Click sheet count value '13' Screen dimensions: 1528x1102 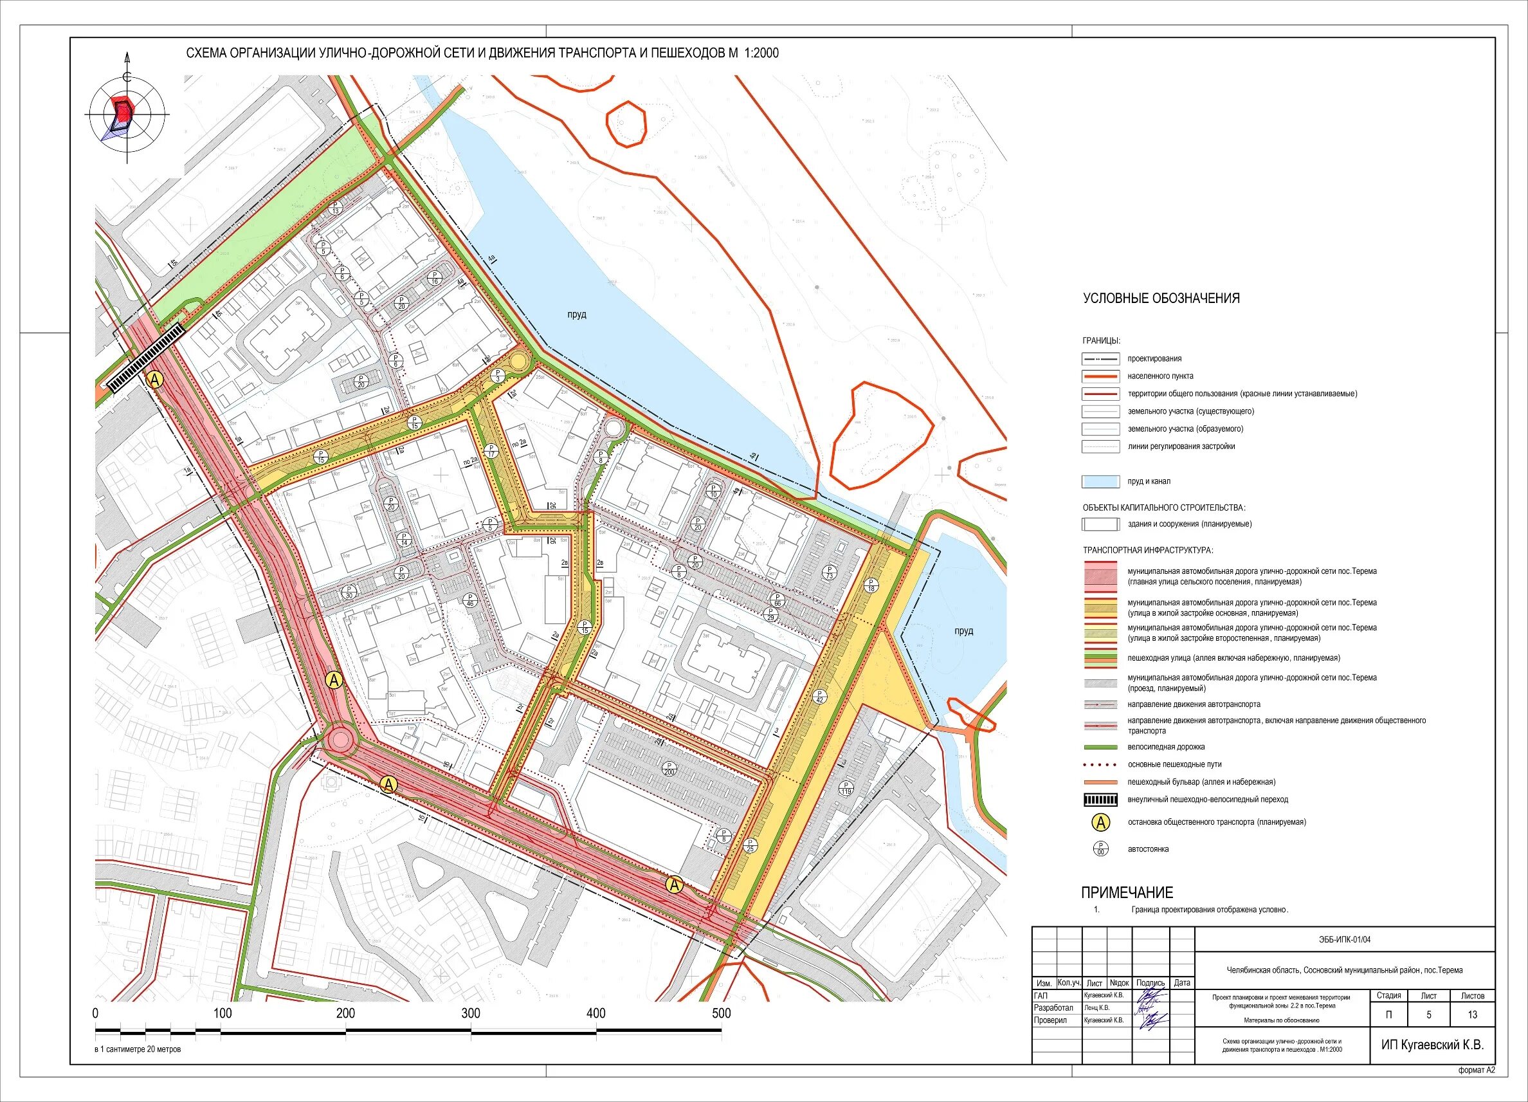coord(1472,1015)
